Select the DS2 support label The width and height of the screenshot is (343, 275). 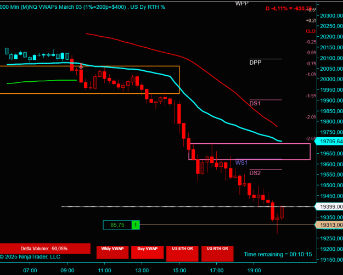255,173
